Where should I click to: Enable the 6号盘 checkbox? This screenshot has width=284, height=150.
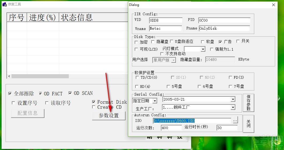coord(199,87)
